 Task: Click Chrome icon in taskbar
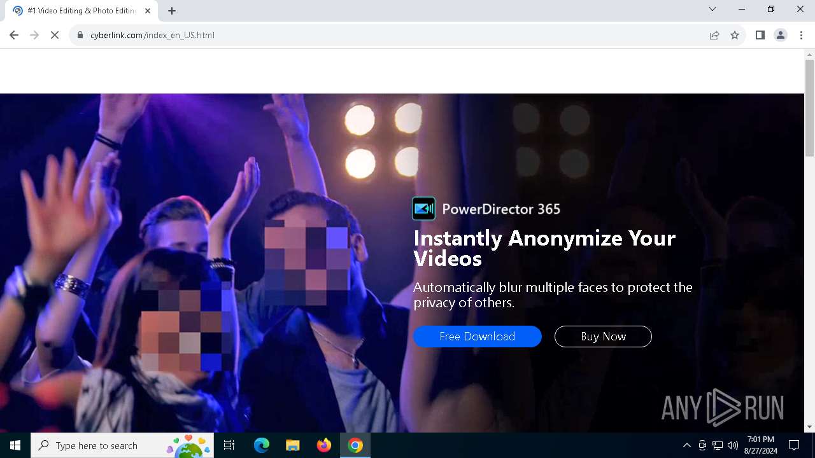(355, 445)
